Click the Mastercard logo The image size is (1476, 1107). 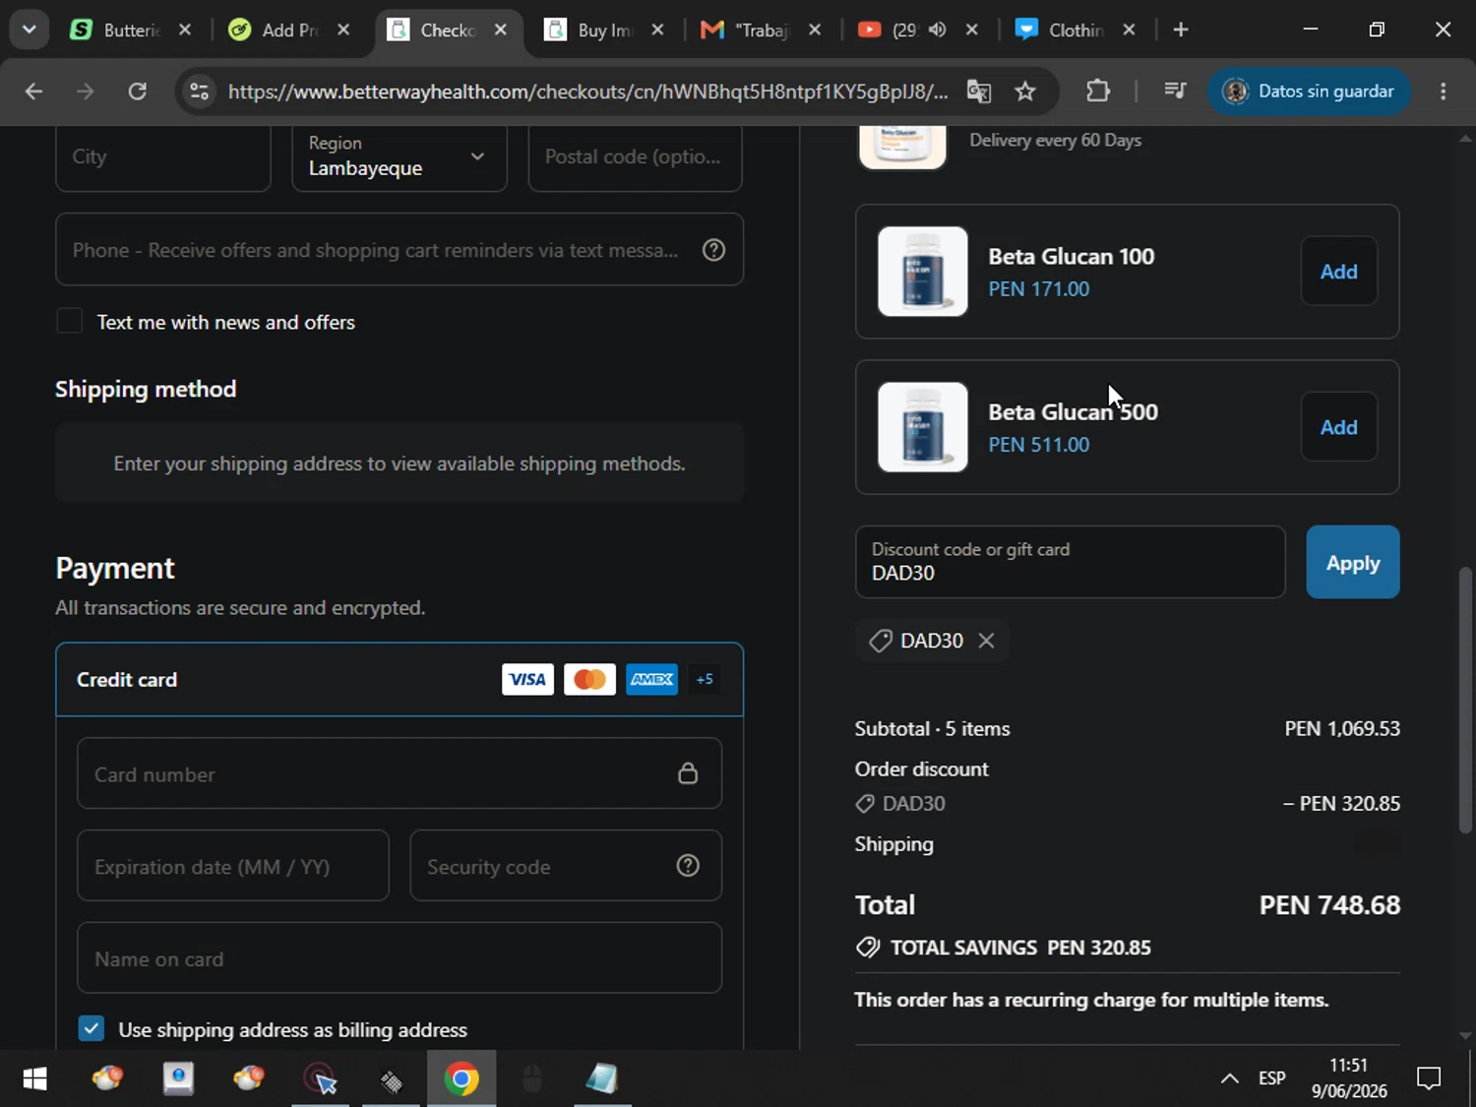click(589, 679)
